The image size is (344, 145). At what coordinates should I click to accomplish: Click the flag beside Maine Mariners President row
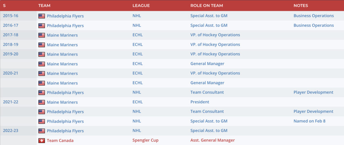[x=42, y=102]
